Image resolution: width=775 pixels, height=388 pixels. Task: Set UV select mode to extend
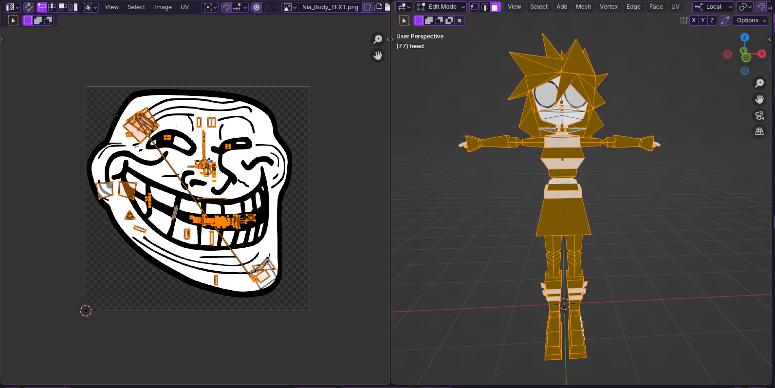coord(38,20)
